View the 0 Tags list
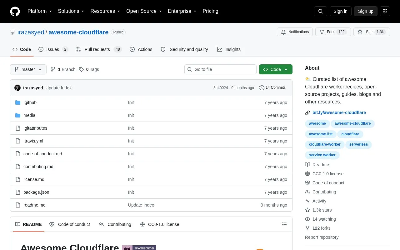 click(x=89, y=69)
